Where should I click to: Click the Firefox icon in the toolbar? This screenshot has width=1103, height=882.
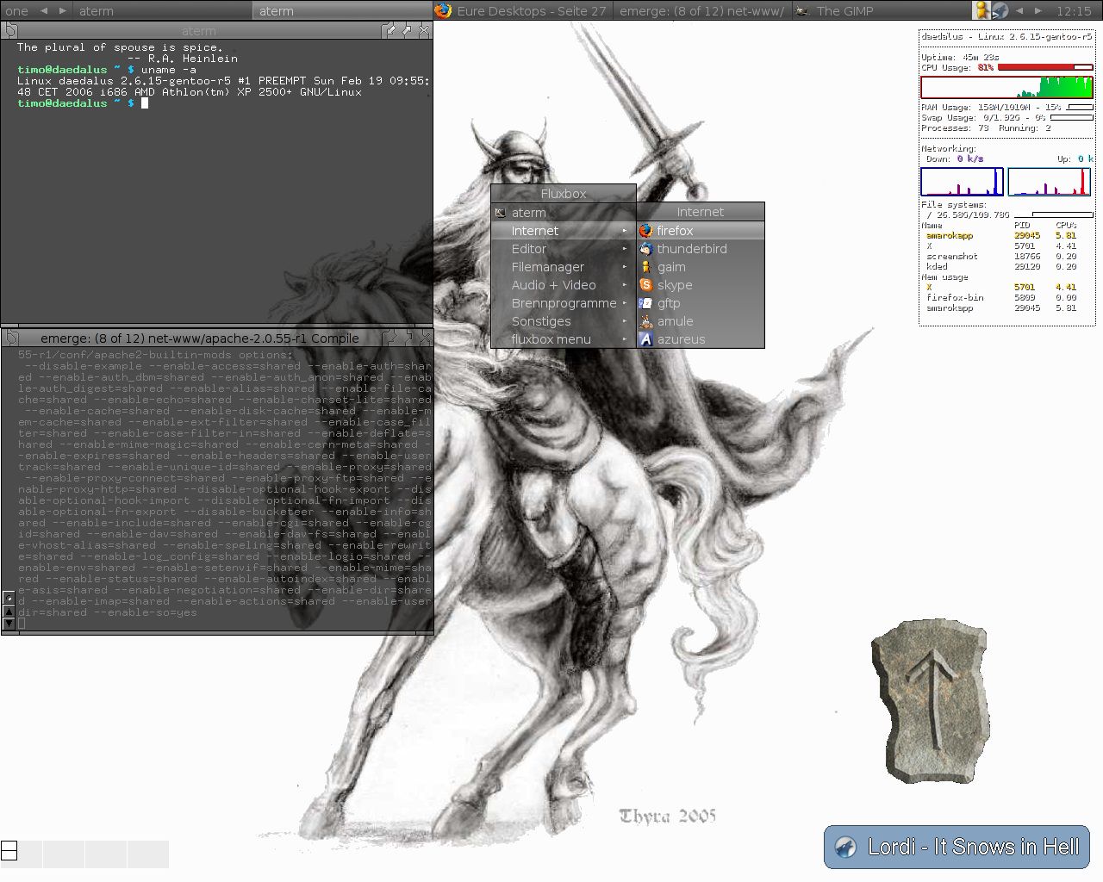pyautogui.click(x=443, y=10)
